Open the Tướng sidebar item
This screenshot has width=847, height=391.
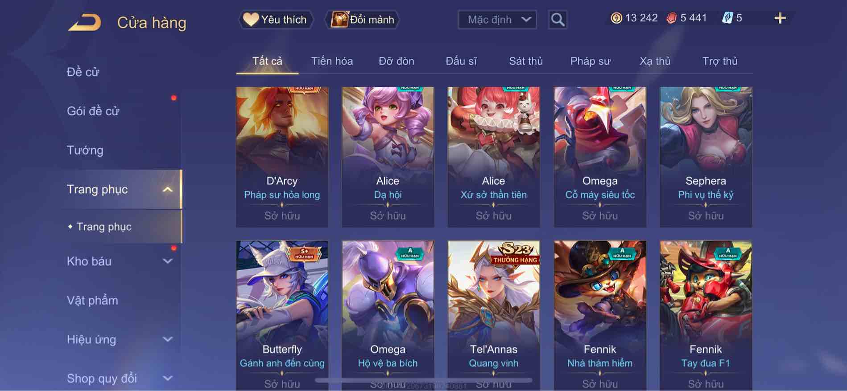(85, 150)
